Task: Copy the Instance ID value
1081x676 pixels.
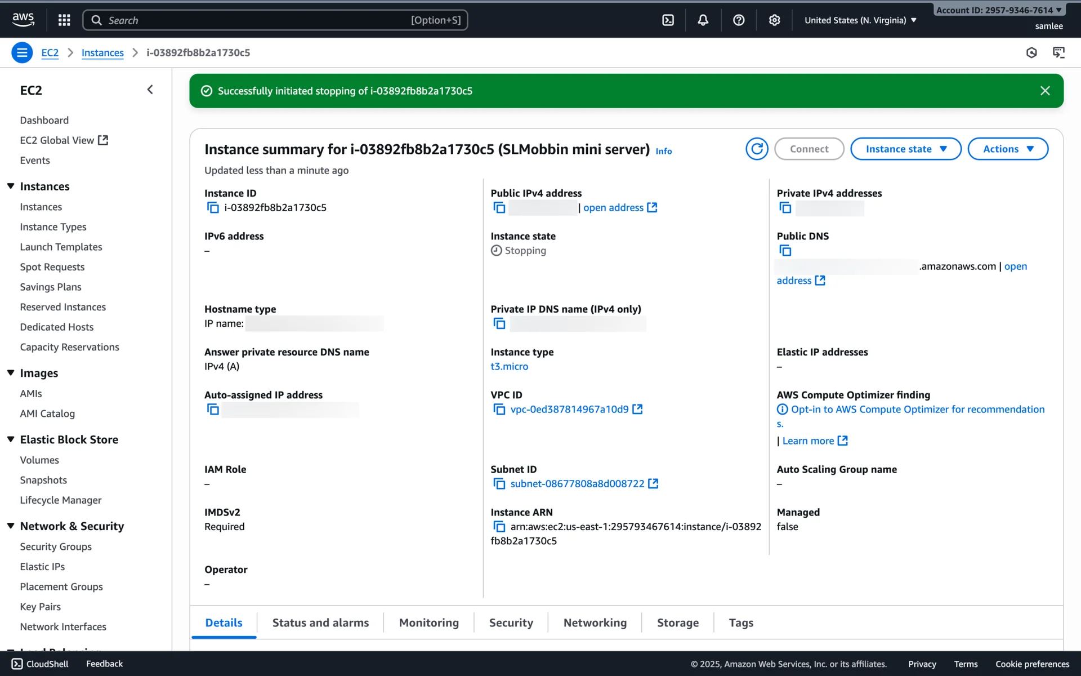Action: 213,208
